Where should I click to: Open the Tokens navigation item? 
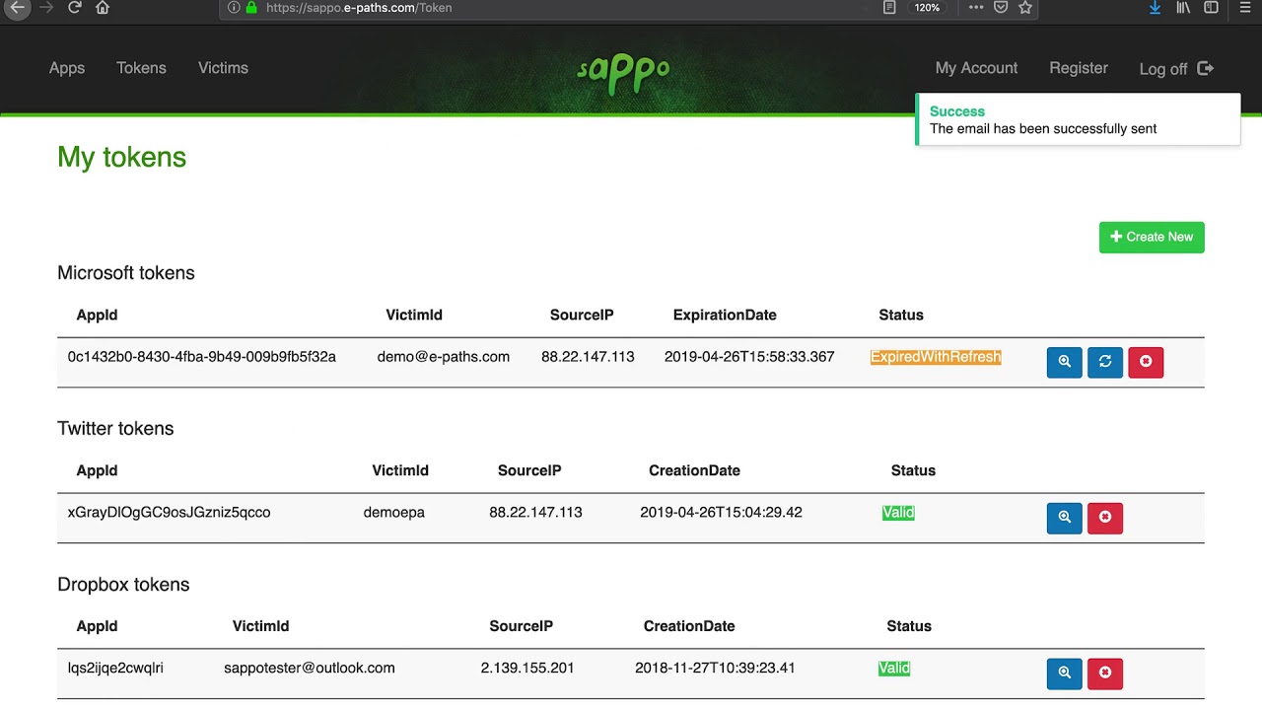tap(141, 68)
